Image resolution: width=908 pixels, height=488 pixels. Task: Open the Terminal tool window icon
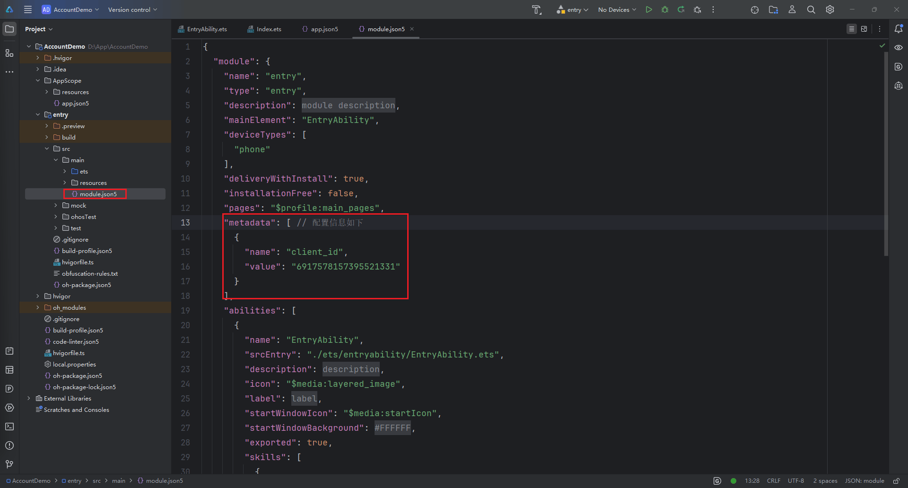(9, 427)
